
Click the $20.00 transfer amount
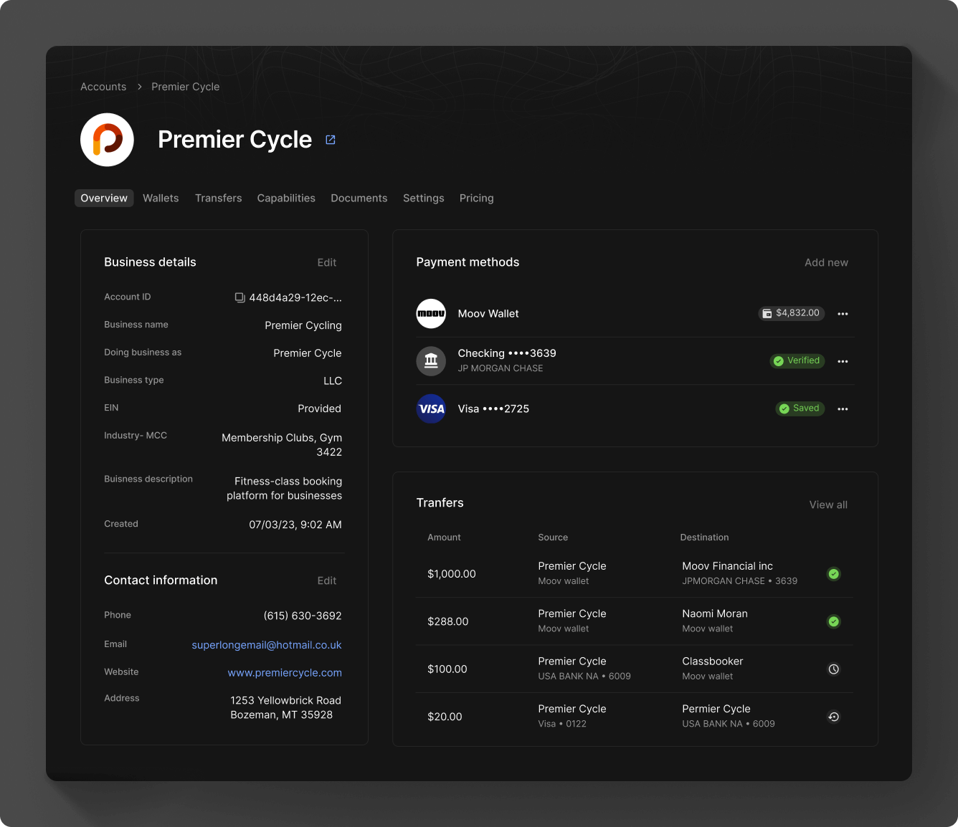point(445,717)
